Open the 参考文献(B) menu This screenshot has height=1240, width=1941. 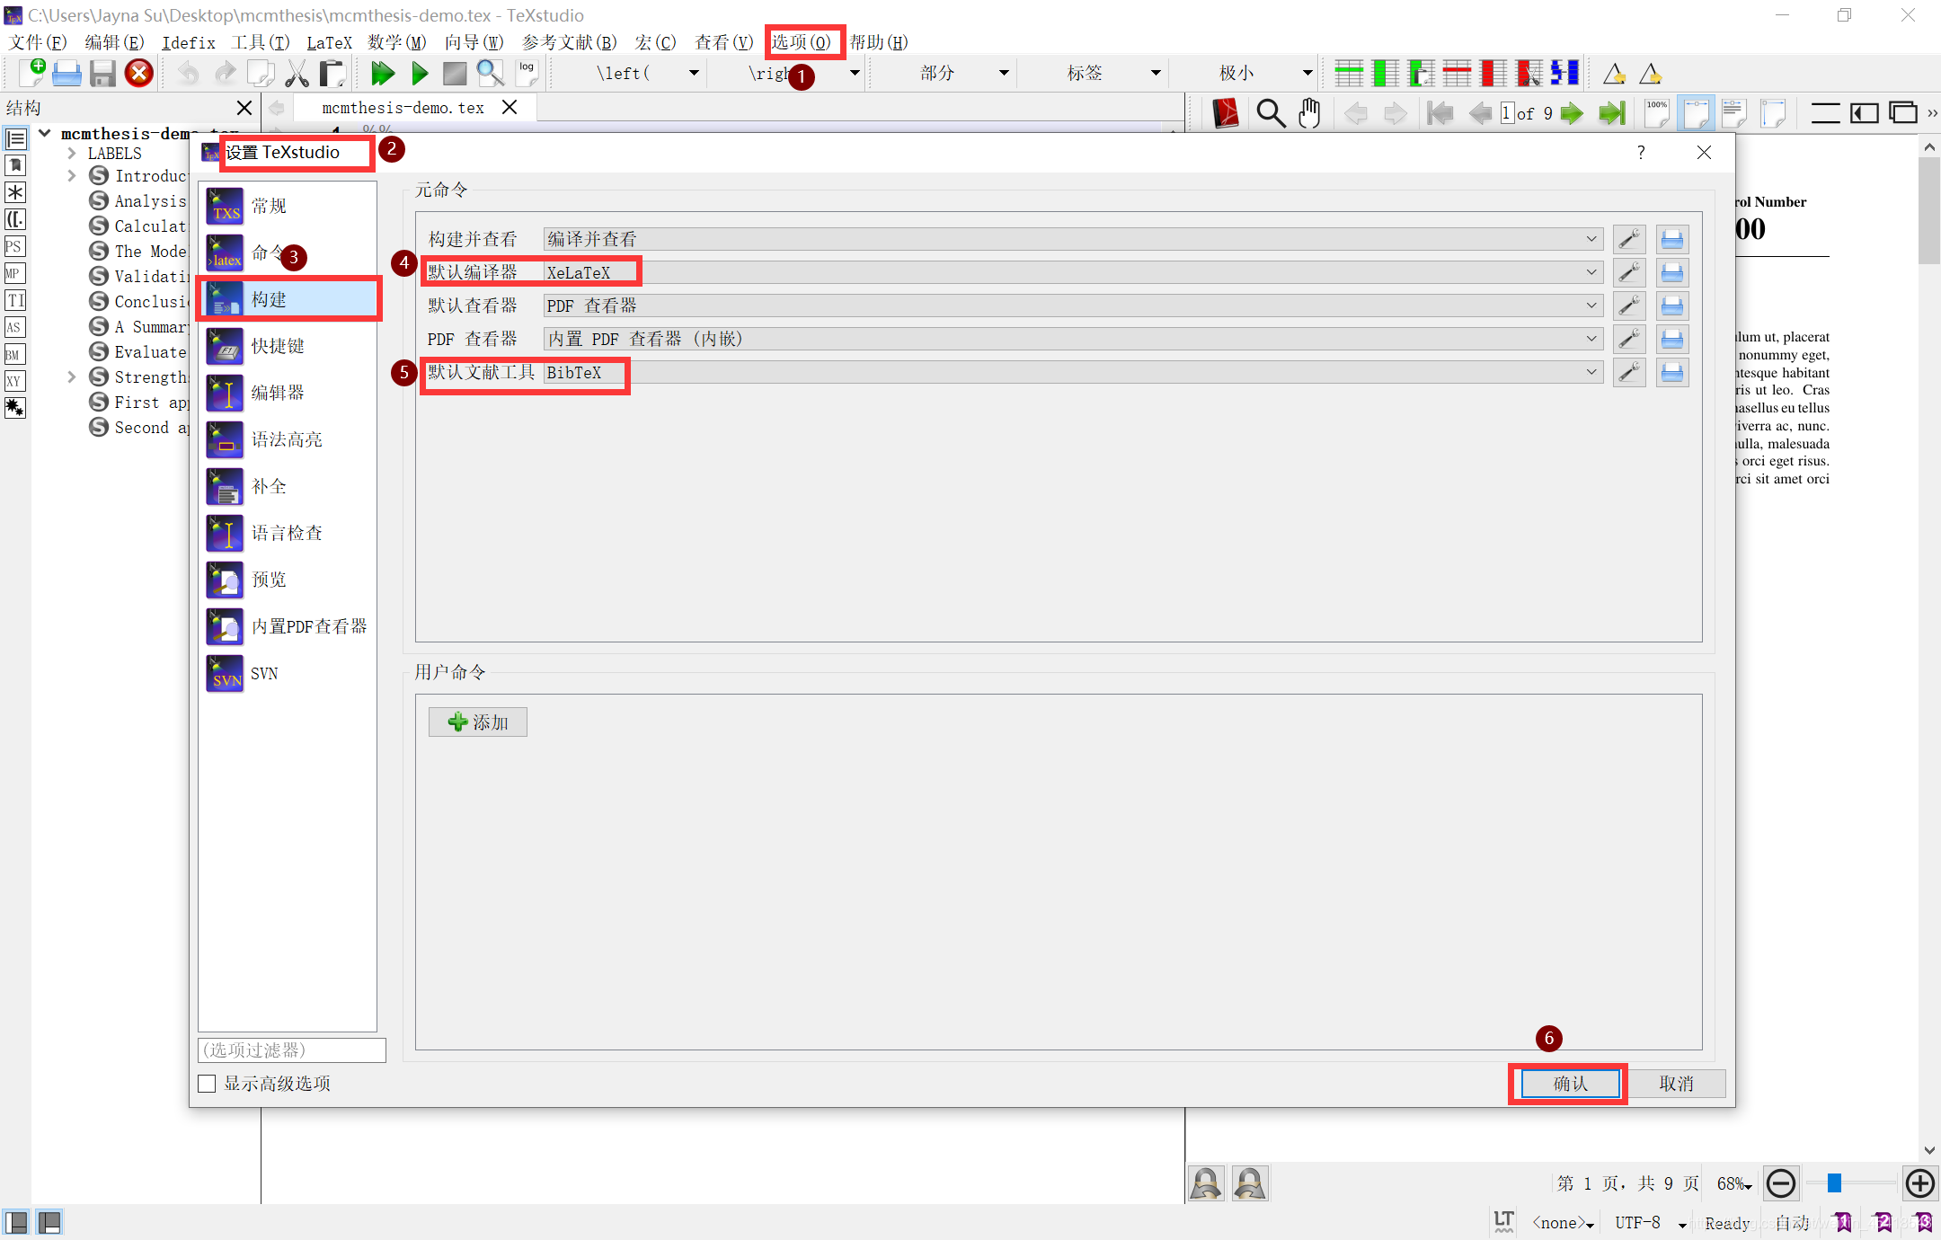[x=570, y=42]
